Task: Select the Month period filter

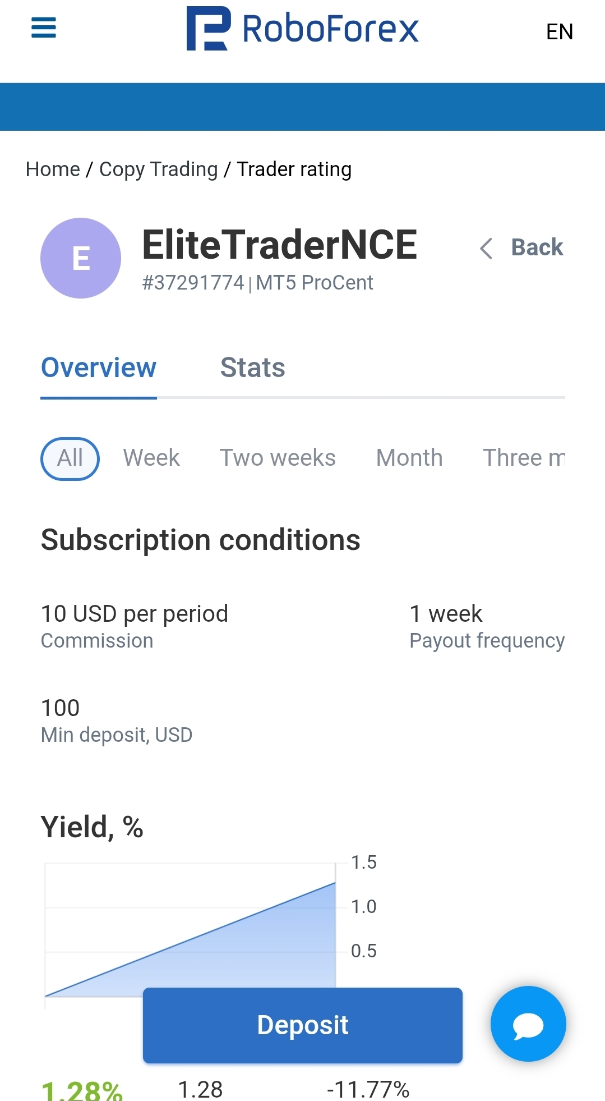Action: click(409, 458)
